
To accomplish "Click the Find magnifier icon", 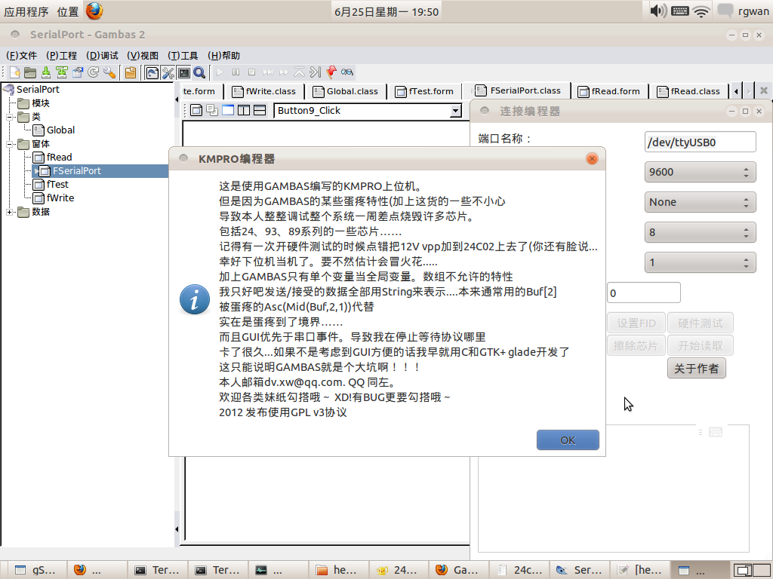I will point(199,73).
